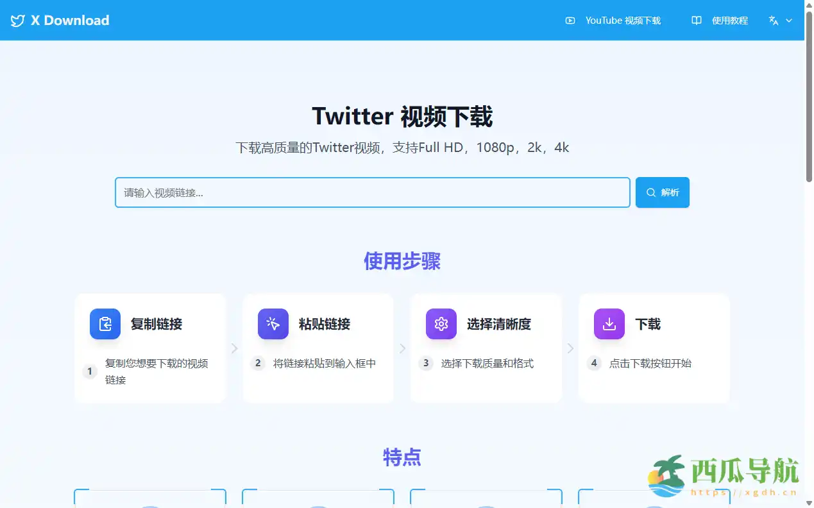Click the sparkle icon on 粘贴链接 card
The image size is (814, 508).
click(273, 324)
